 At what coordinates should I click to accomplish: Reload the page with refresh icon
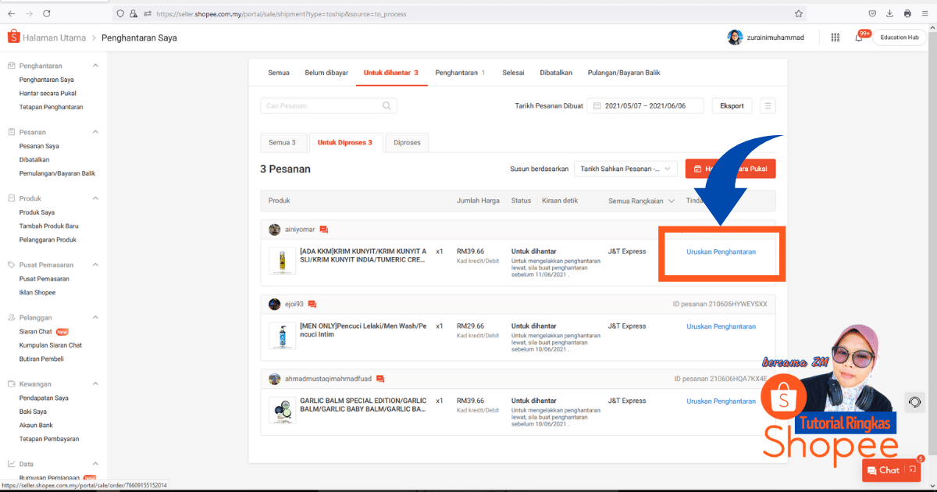[47, 13]
